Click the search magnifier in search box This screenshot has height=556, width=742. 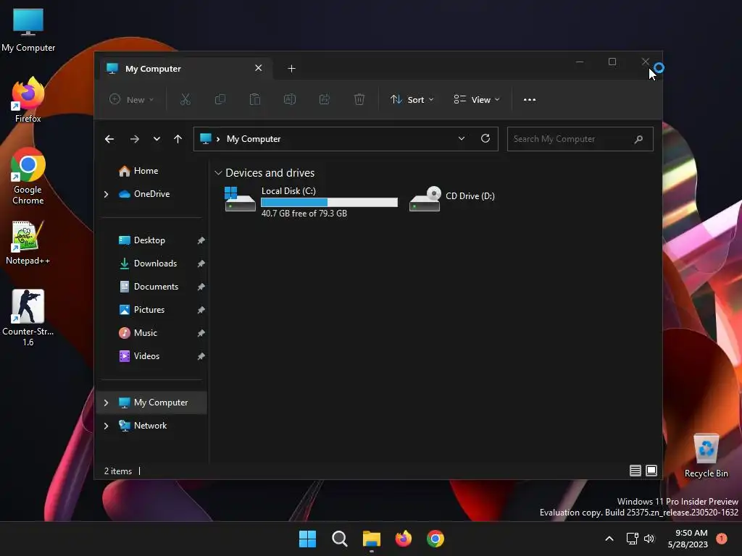point(638,139)
